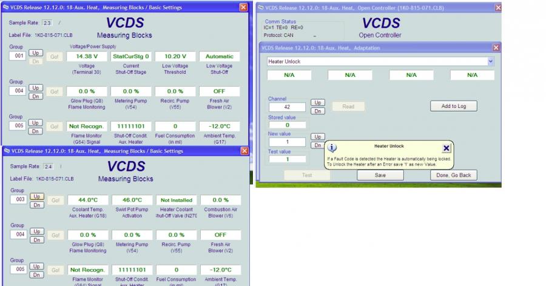
Task: Raise the Channel number with Up
Action: click(x=317, y=104)
